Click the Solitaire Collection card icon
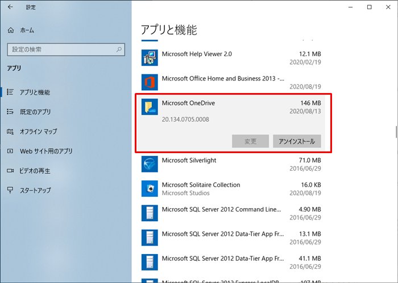 150,189
